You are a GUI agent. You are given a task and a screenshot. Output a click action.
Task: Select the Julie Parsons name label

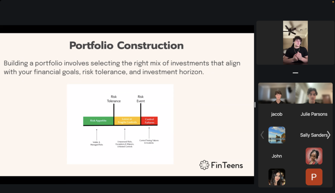[314, 114]
